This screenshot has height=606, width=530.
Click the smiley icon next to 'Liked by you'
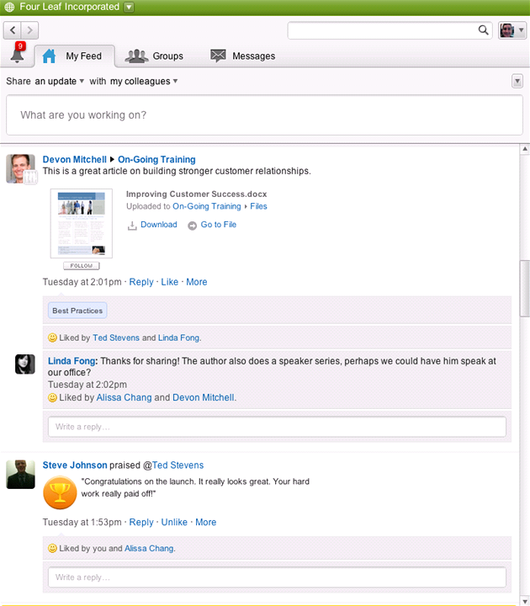pyautogui.click(x=52, y=548)
